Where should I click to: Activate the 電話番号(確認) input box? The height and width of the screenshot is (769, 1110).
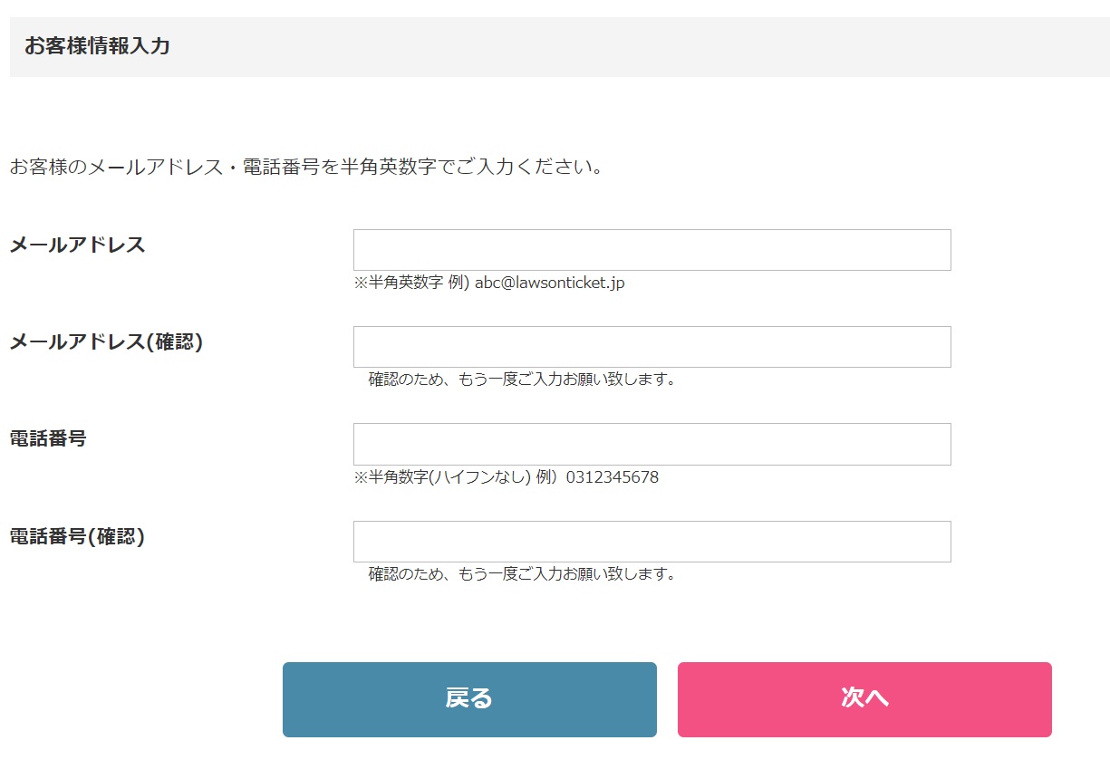652,542
